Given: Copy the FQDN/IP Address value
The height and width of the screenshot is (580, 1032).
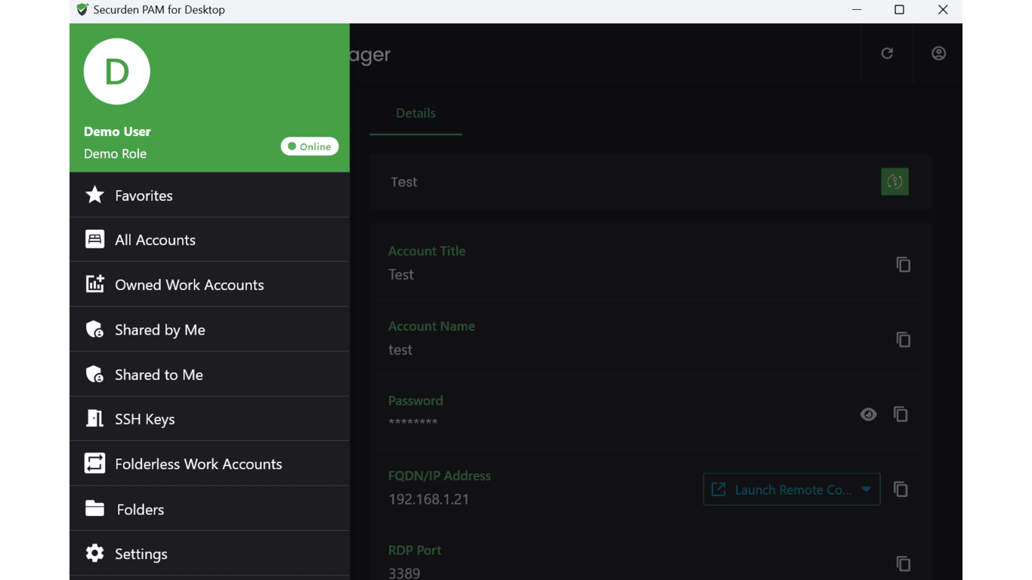Looking at the screenshot, I should coord(901,489).
